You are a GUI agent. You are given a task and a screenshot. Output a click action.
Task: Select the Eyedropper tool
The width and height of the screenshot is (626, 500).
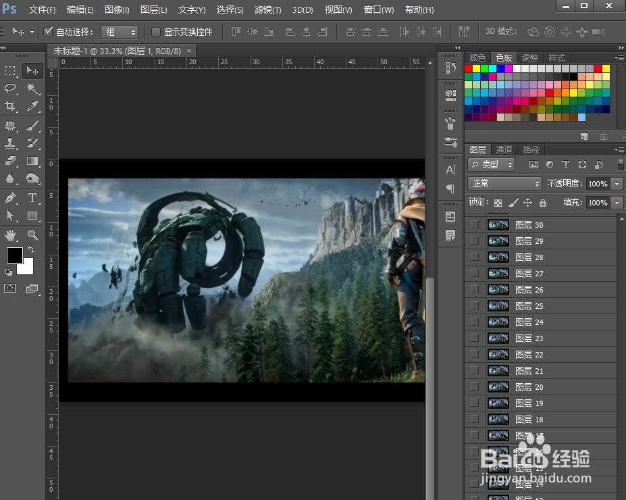point(32,106)
